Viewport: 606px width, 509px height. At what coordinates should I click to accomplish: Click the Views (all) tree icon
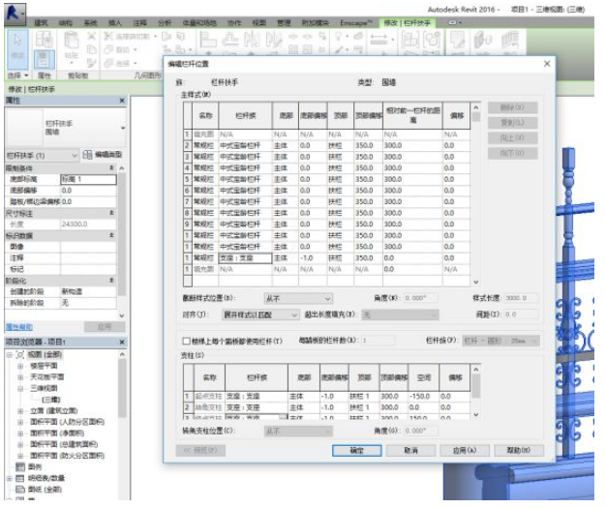pyautogui.click(x=21, y=355)
